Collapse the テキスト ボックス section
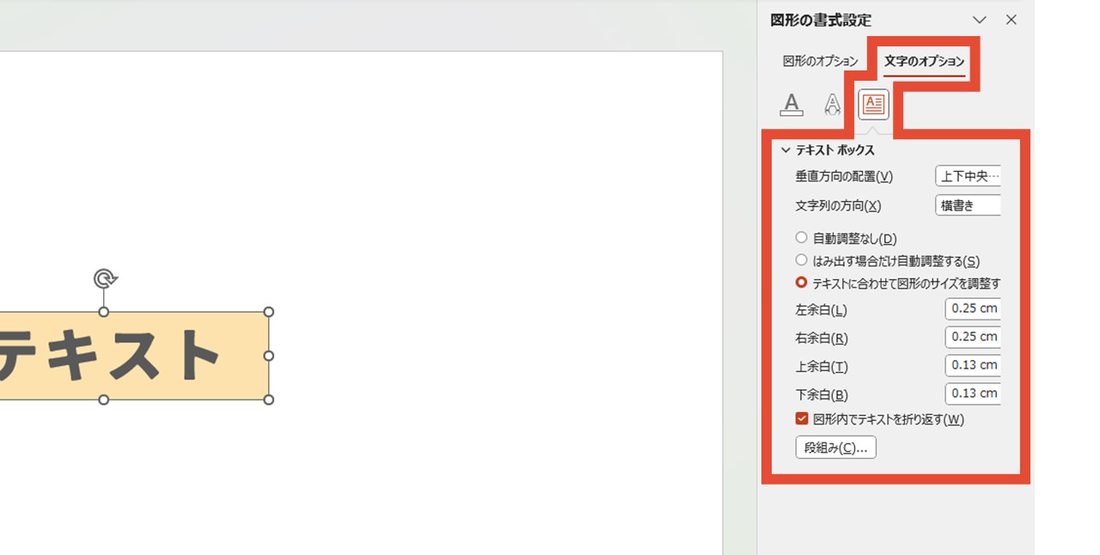 click(x=785, y=149)
